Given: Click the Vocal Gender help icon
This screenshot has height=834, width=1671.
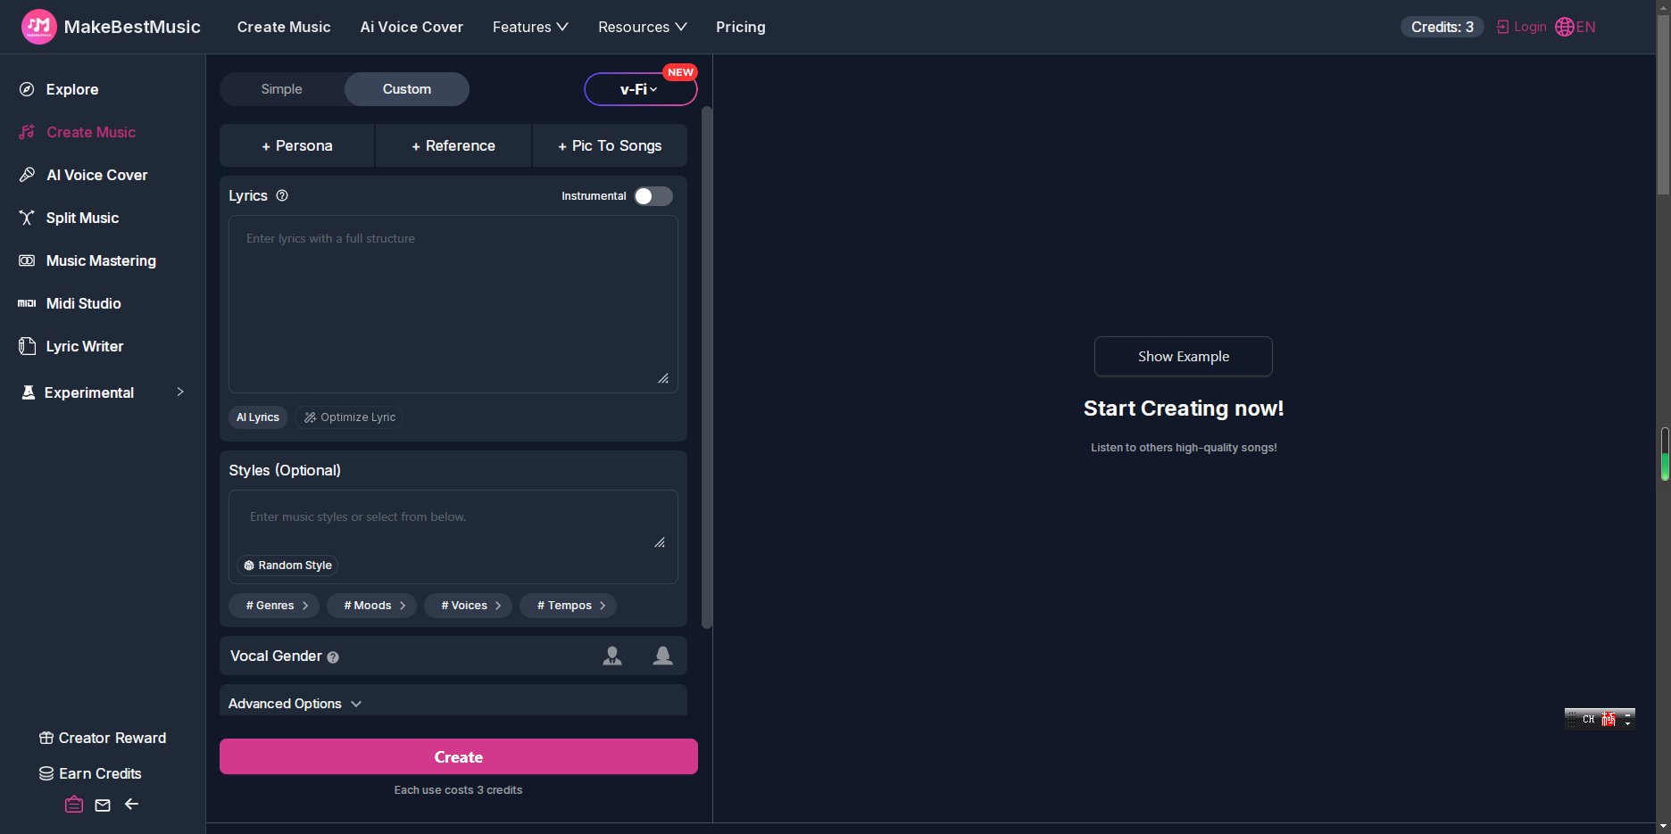Looking at the screenshot, I should click(333, 657).
